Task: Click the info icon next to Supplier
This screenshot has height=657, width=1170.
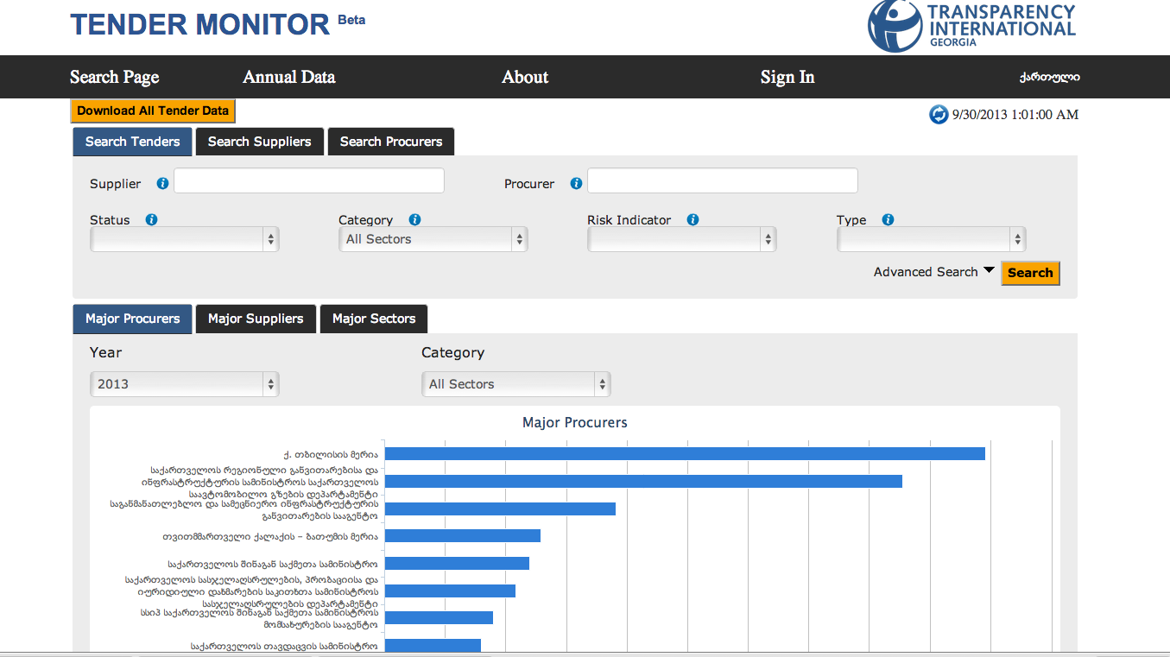Action: coord(162,184)
